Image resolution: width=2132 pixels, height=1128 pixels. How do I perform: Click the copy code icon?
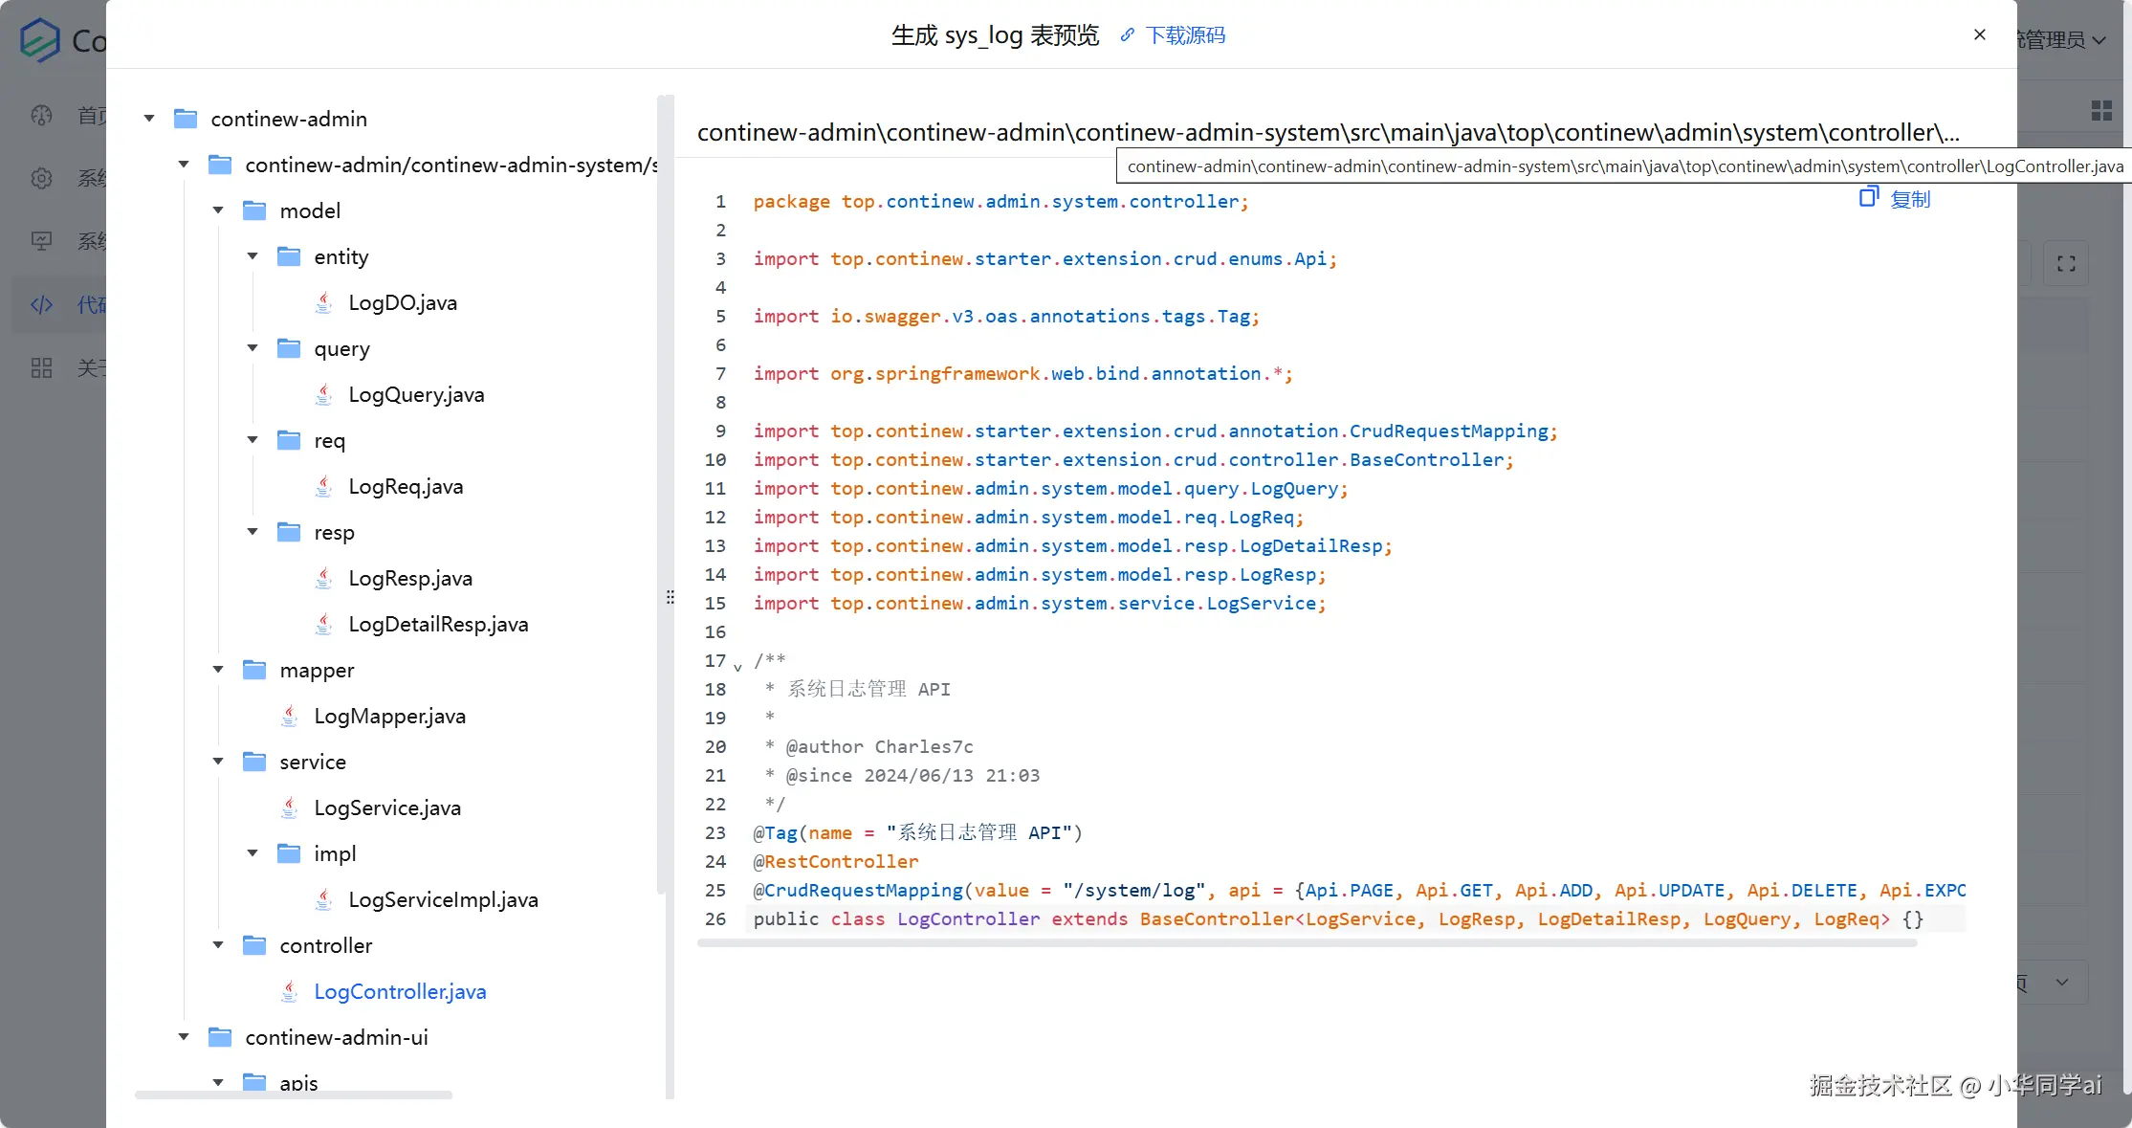(x=1868, y=197)
